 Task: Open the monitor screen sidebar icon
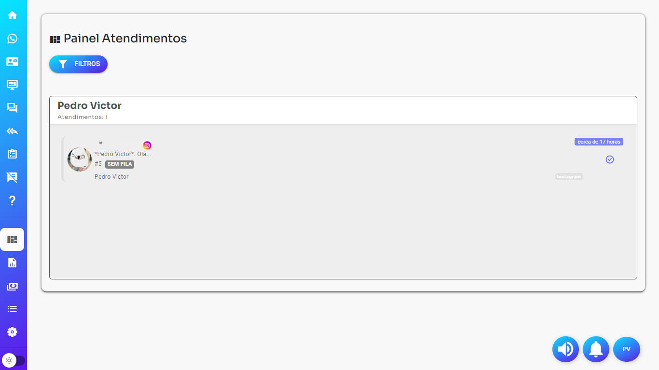(13, 85)
